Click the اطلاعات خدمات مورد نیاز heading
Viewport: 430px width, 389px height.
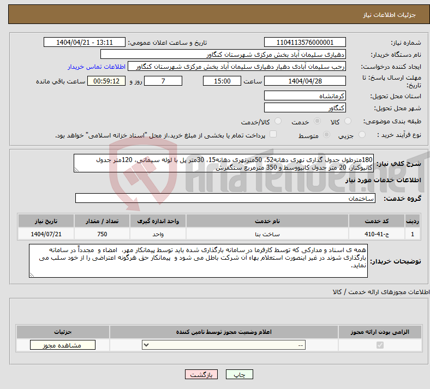point(383,180)
